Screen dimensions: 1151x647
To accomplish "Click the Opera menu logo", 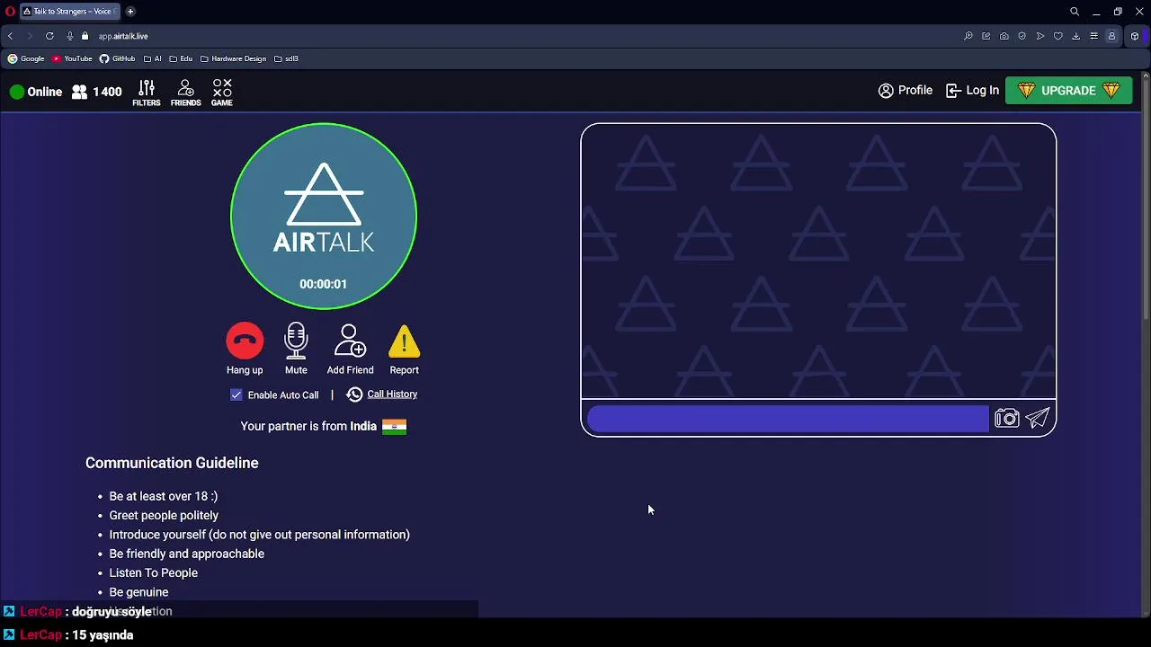I will [x=10, y=12].
